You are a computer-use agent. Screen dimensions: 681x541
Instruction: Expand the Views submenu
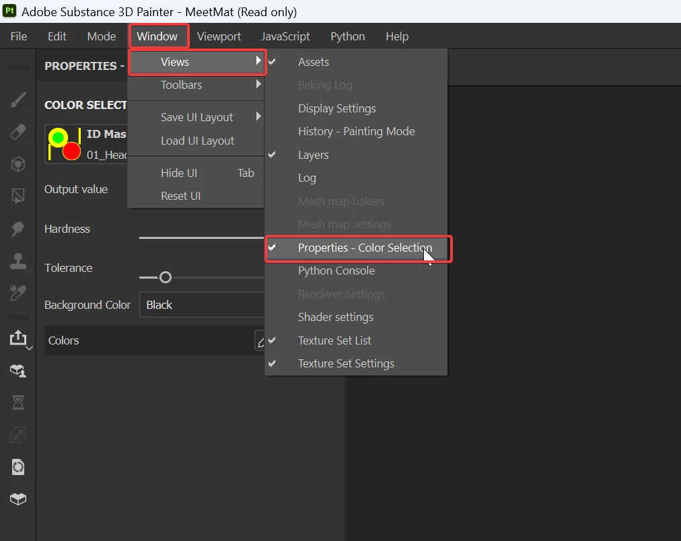click(x=197, y=62)
